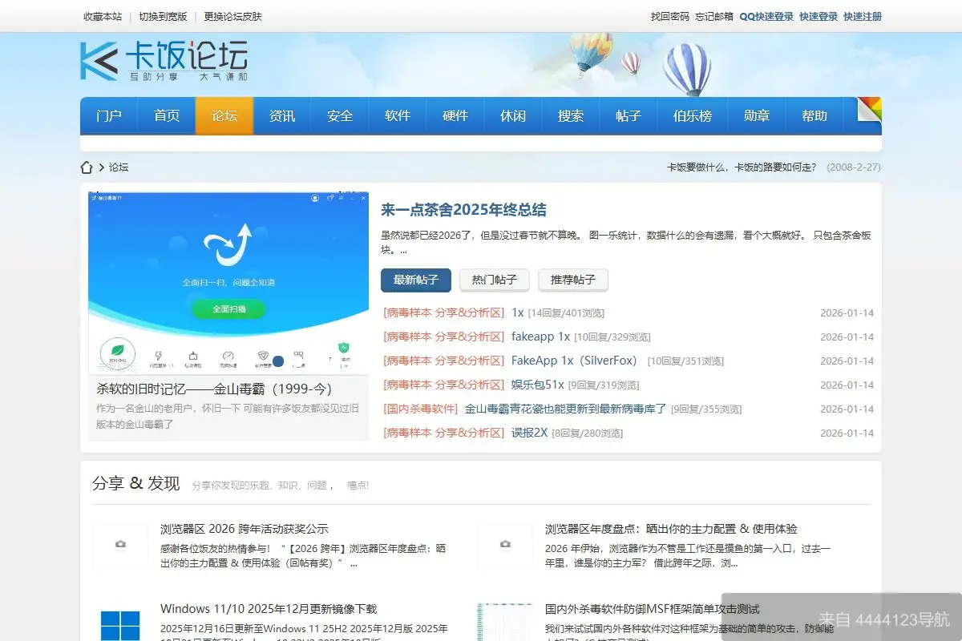Click the camera placeholder icon beside 浏览器区年度盘点 post
The width and height of the screenshot is (962, 641).
(x=505, y=545)
